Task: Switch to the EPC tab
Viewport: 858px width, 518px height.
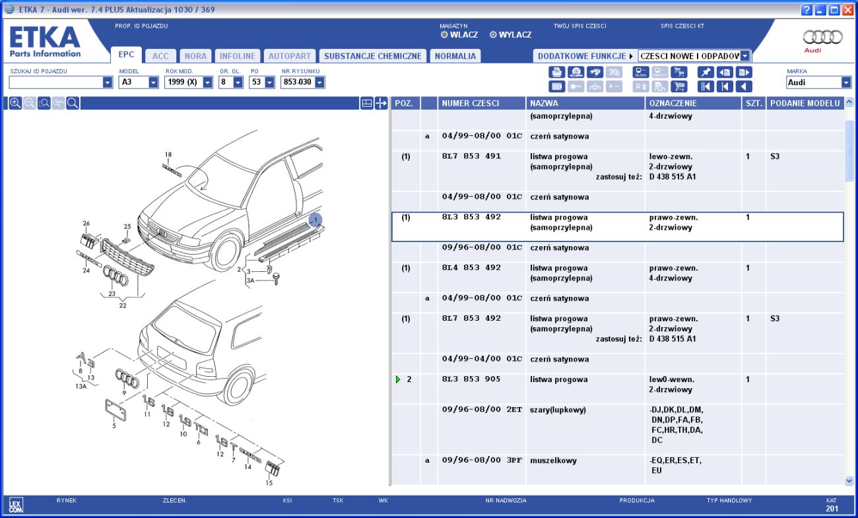Action: click(x=126, y=55)
